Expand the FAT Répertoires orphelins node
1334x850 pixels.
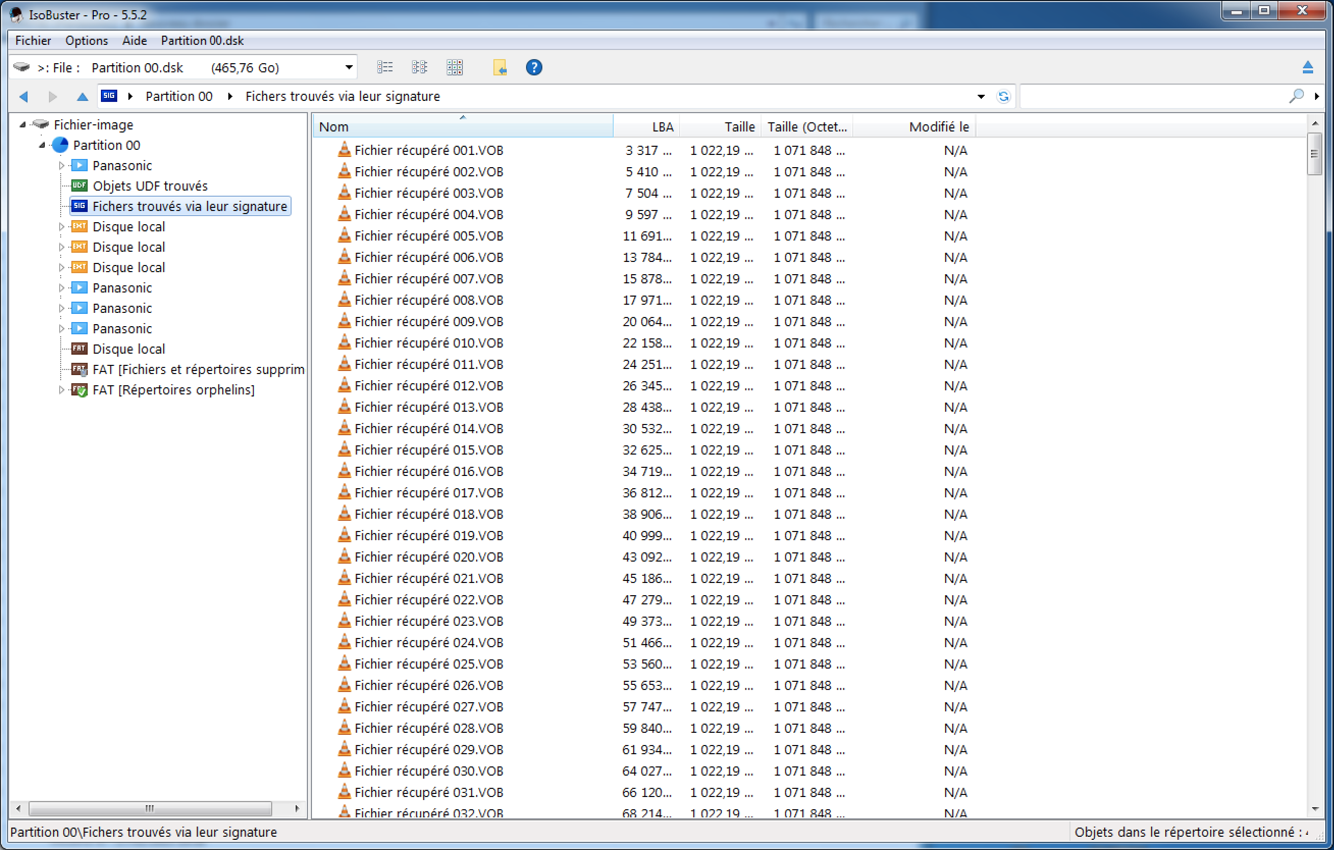point(62,390)
